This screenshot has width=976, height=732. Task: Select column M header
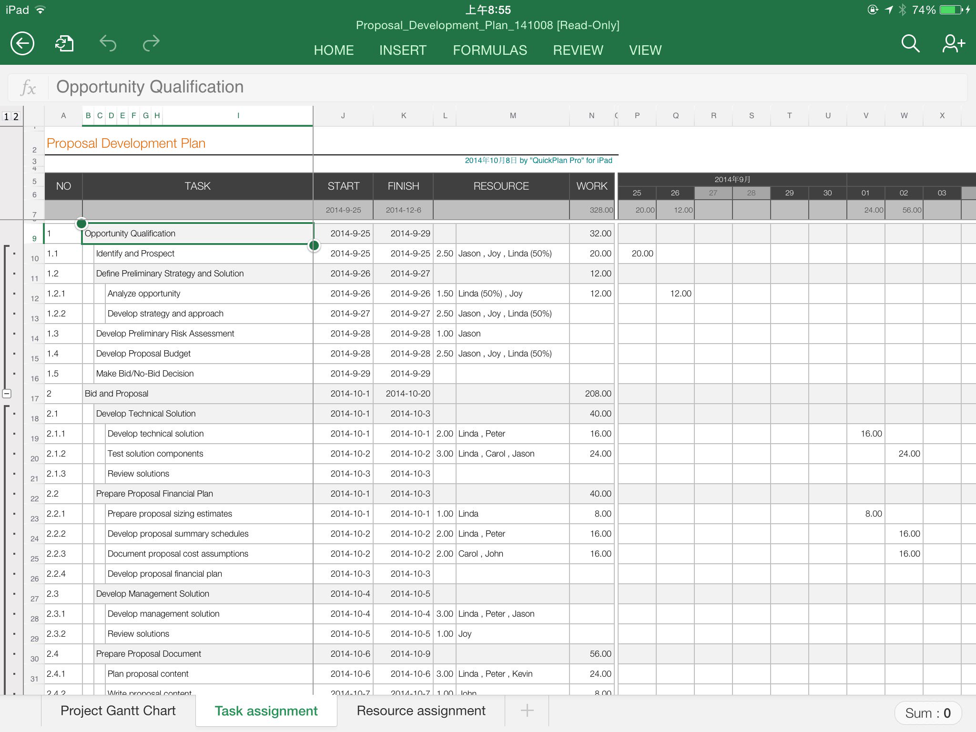513,116
